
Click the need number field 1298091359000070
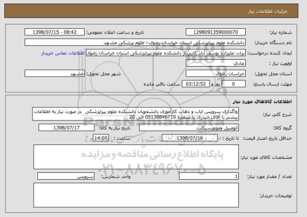(215, 32)
